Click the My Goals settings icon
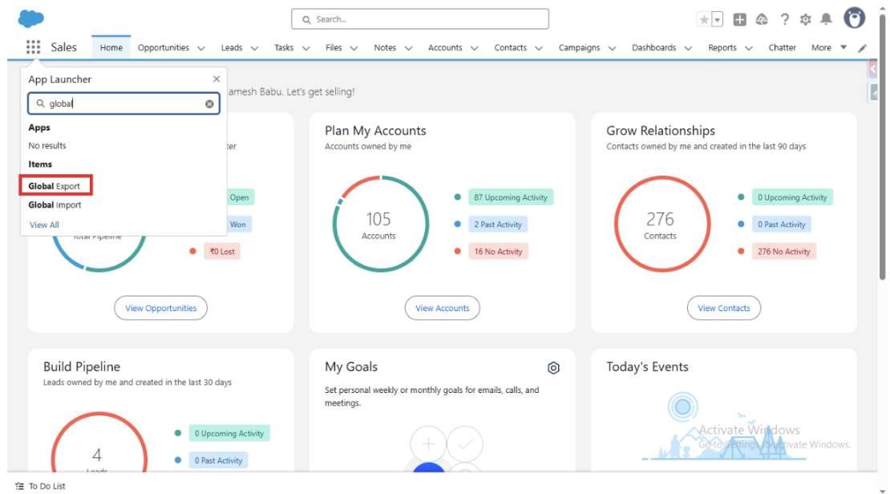The height and width of the screenshot is (494, 890). 553,368
